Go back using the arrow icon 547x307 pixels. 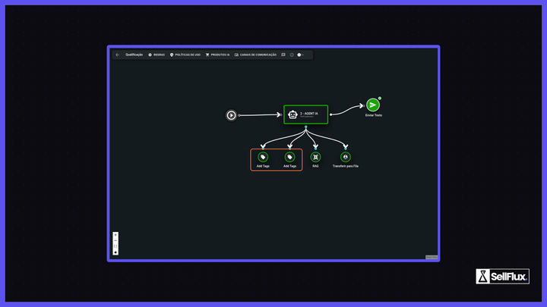pos(118,55)
